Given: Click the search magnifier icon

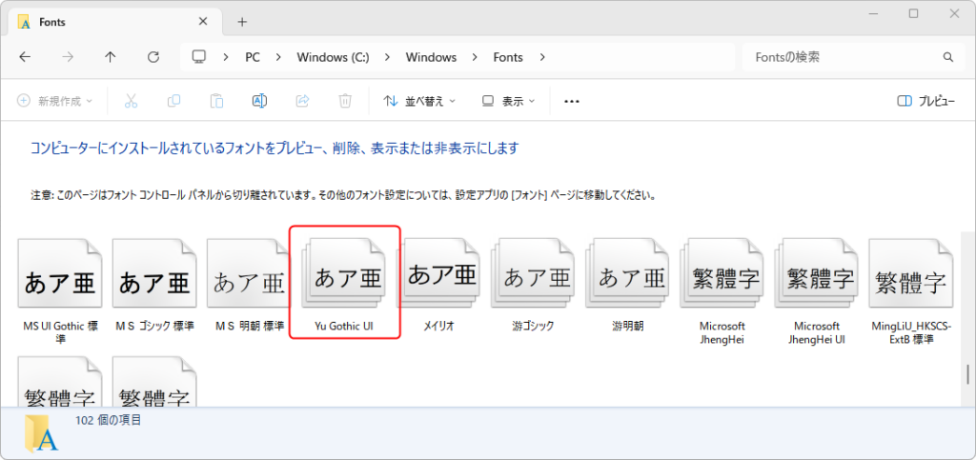Looking at the screenshot, I should (948, 57).
